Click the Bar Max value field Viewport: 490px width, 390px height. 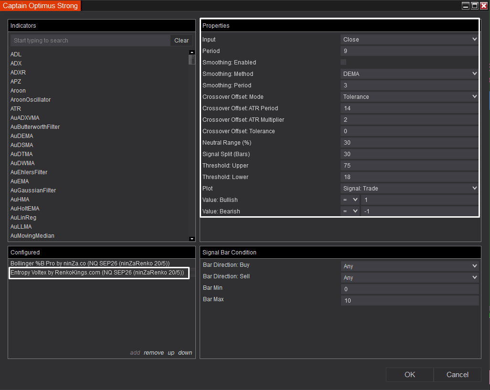pyautogui.click(x=410, y=300)
